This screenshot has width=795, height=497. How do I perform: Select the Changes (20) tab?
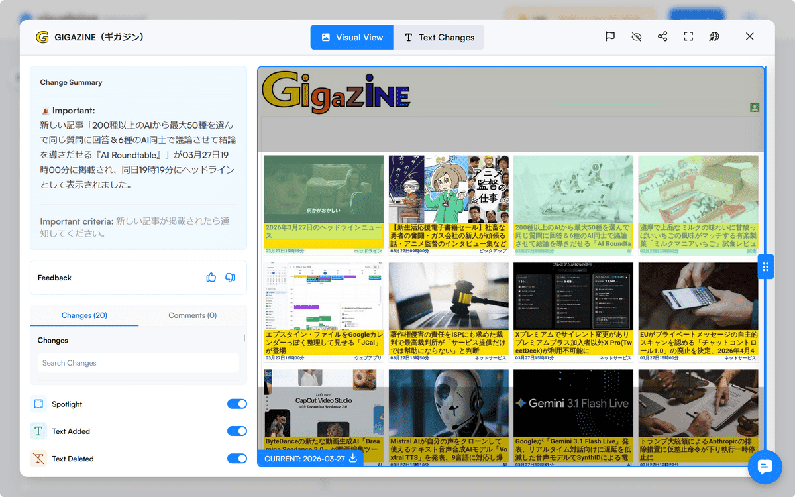84,315
